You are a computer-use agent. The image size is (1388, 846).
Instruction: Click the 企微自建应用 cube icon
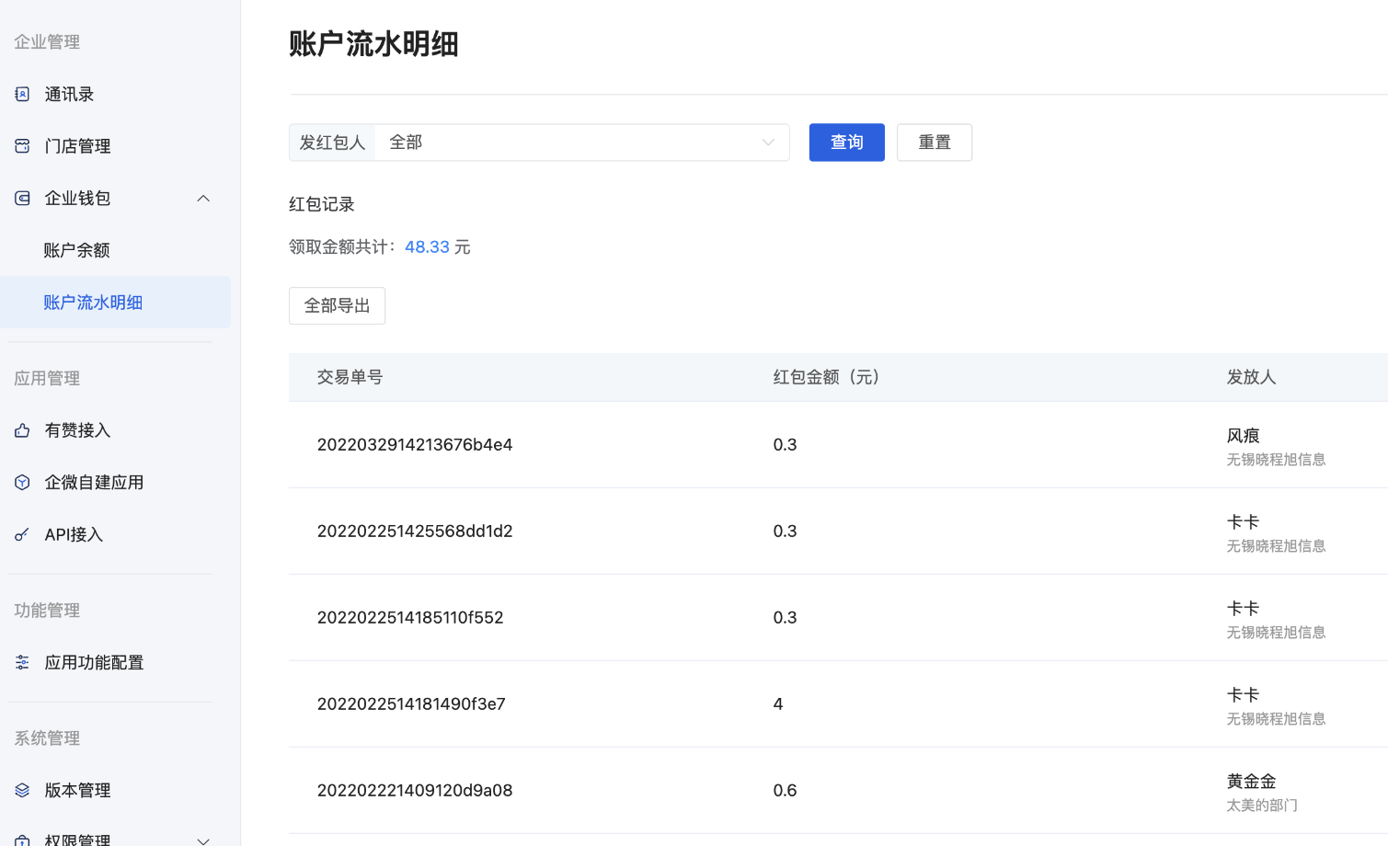[x=22, y=482]
